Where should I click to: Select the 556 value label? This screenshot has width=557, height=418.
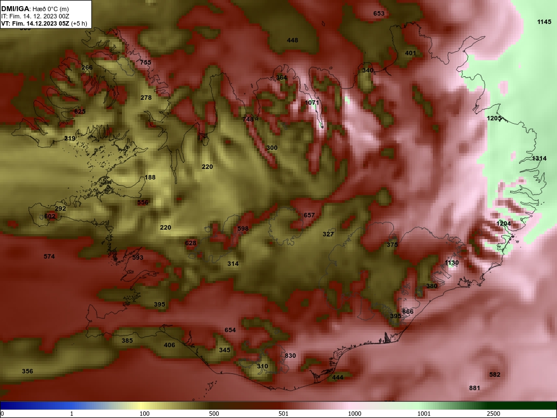click(x=143, y=203)
